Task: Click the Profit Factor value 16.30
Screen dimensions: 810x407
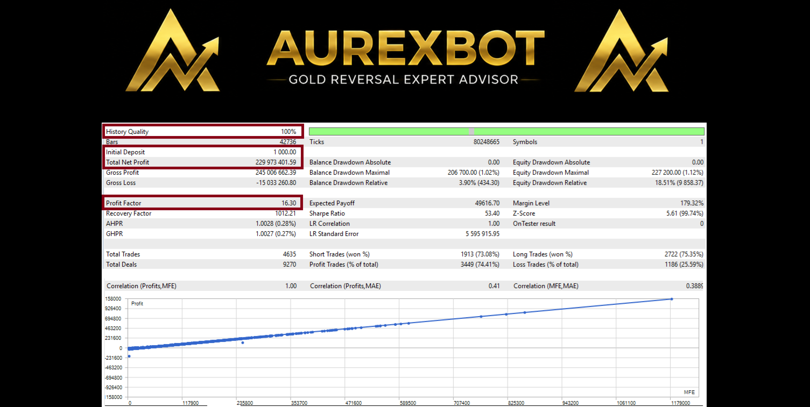Action: [288, 203]
